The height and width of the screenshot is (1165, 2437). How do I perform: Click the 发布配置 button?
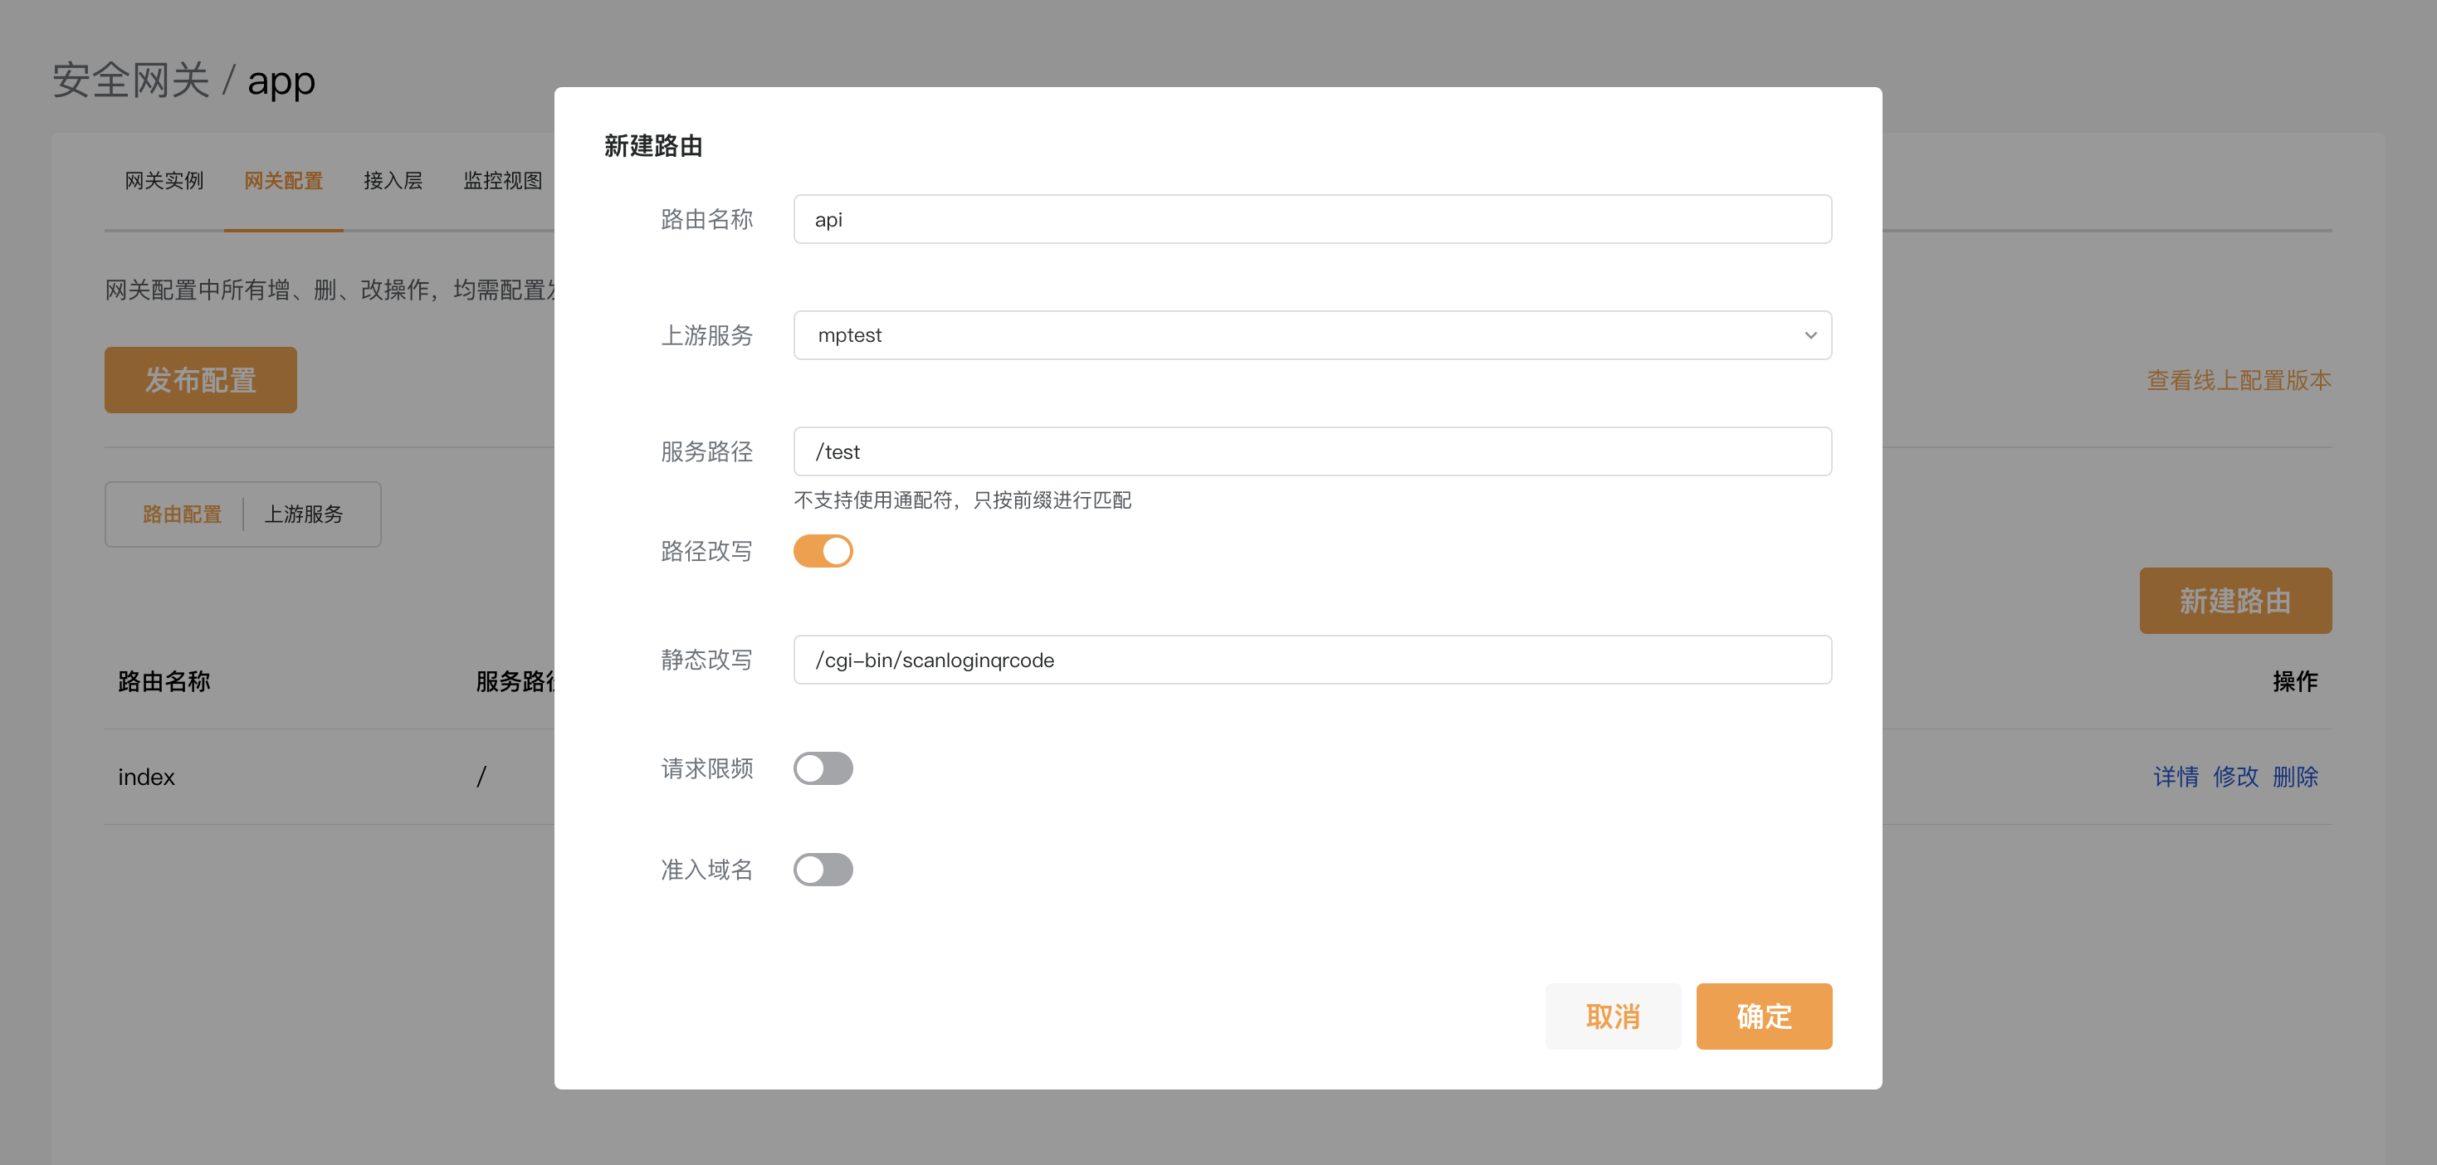[201, 380]
